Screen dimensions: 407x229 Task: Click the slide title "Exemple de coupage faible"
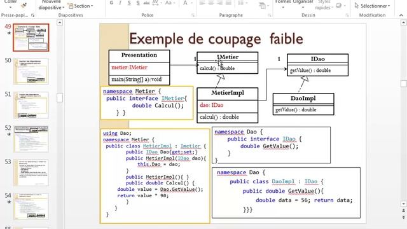tap(216, 39)
